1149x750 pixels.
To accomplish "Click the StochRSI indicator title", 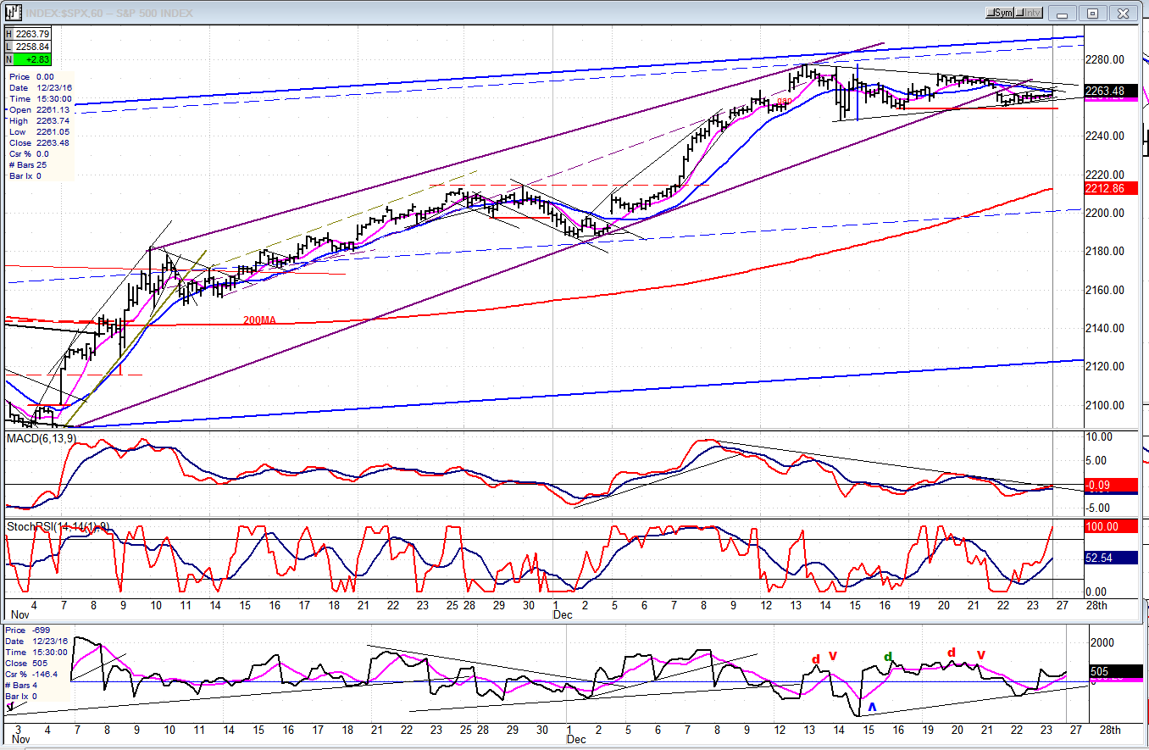I will (58, 526).
